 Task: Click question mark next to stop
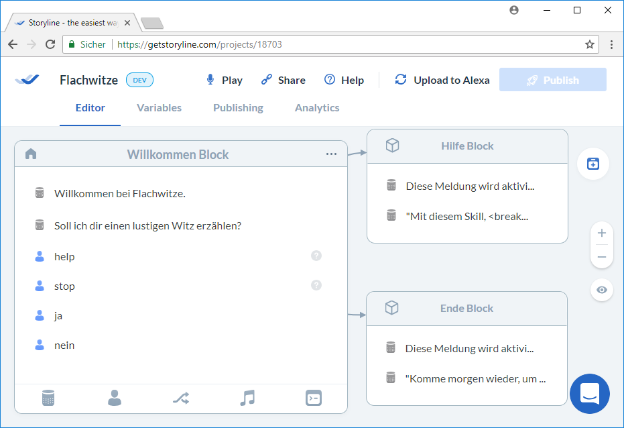(x=316, y=285)
